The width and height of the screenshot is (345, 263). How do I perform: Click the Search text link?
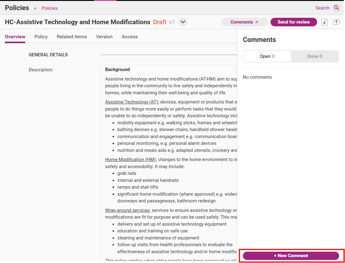(322, 8)
